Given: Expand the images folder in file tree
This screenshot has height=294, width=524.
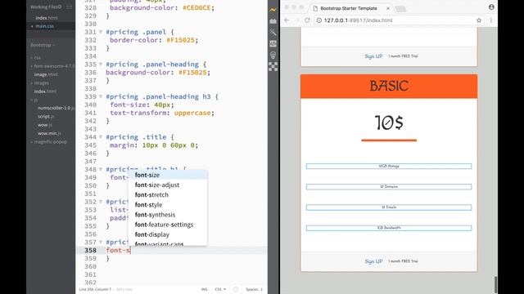Looking at the screenshot, I should click(40, 83).
